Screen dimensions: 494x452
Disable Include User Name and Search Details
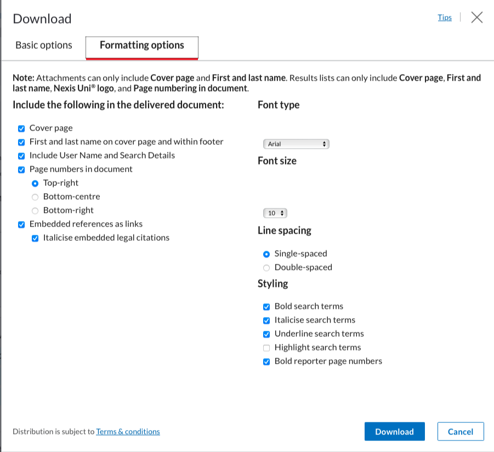(x=21, y=156)
